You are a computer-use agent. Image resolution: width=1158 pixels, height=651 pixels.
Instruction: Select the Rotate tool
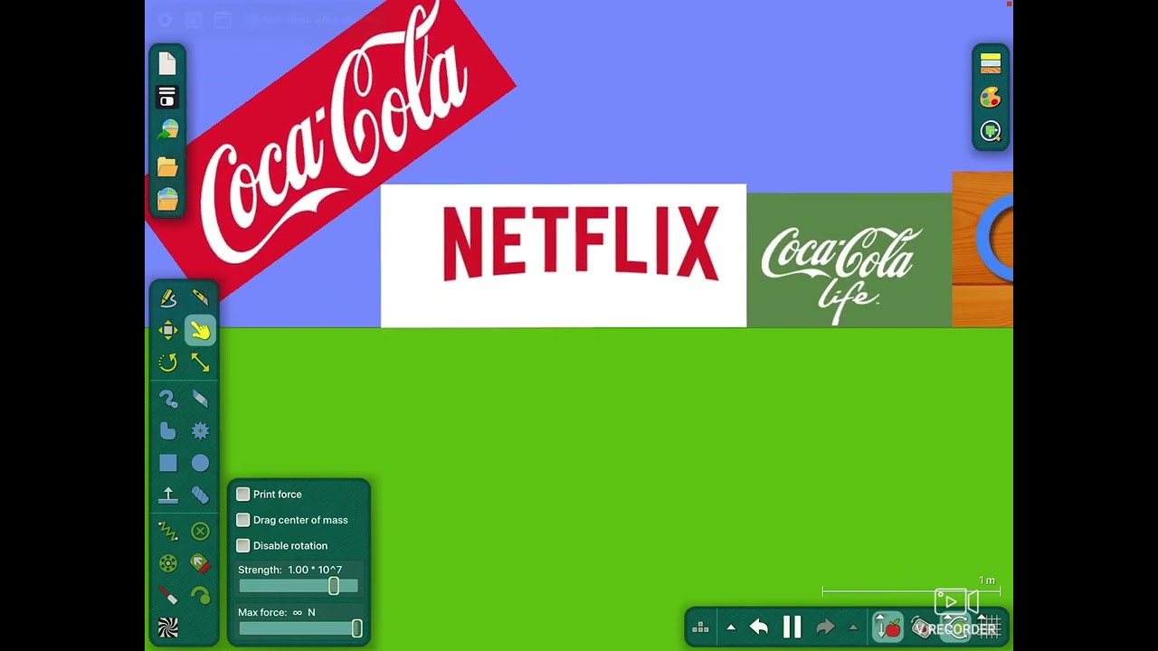[168, 363]
